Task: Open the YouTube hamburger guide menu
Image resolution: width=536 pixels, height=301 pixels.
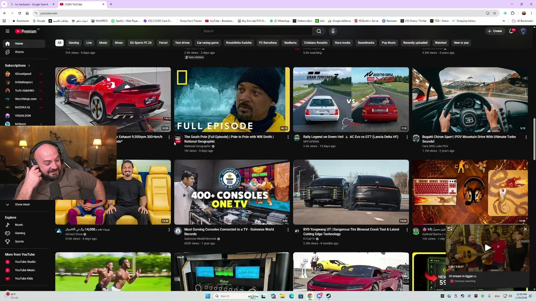Action: tap(8, 31)
